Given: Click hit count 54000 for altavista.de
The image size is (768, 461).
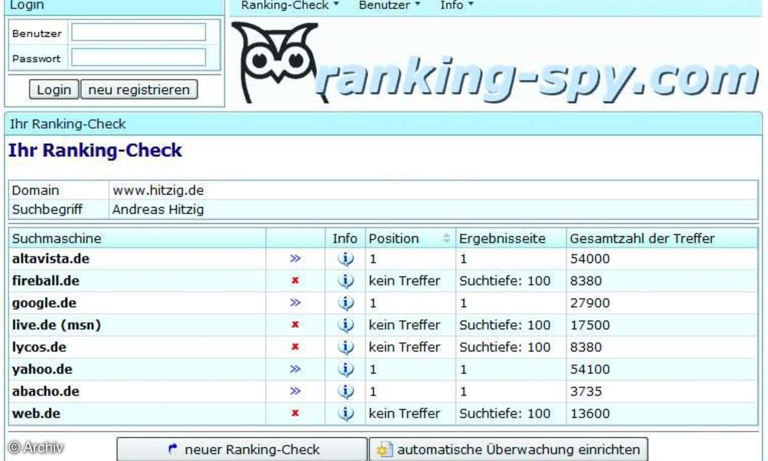Looking at the screenshot, I should [590, 259].
